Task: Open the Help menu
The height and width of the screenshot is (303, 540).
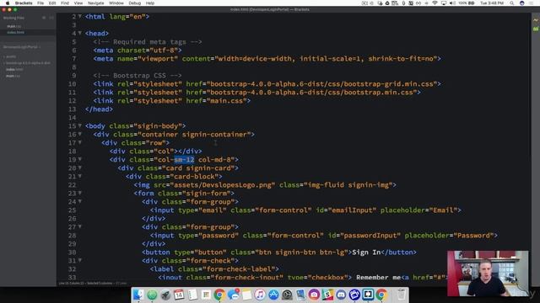Action: [x=150, y=3]
